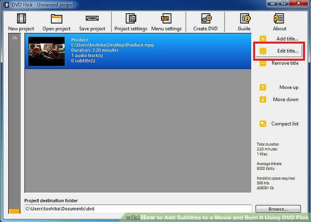Click the DVD Flick title bar app icon
Viewport: 311px width, 222px height.
tap(6, 5)
